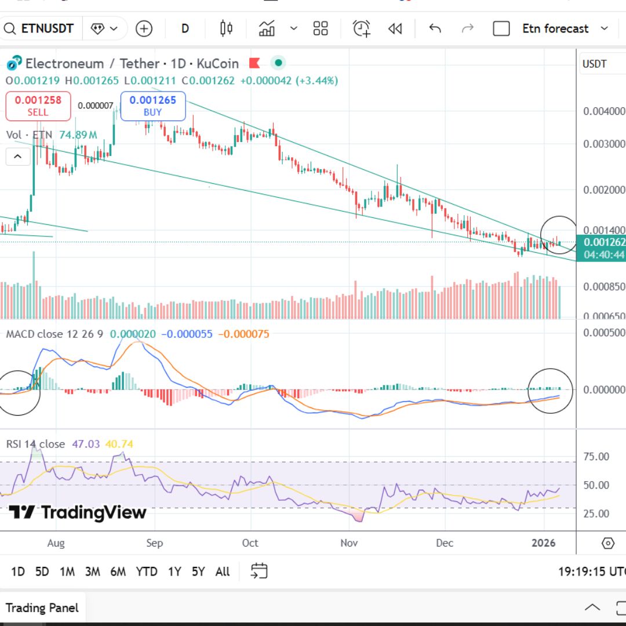Toggle the green market status dot
This screenshot has height=626, width=626.
coord(279,63)
